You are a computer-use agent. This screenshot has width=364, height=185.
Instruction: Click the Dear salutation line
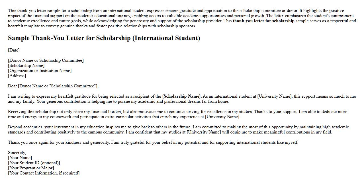(53, 86)
